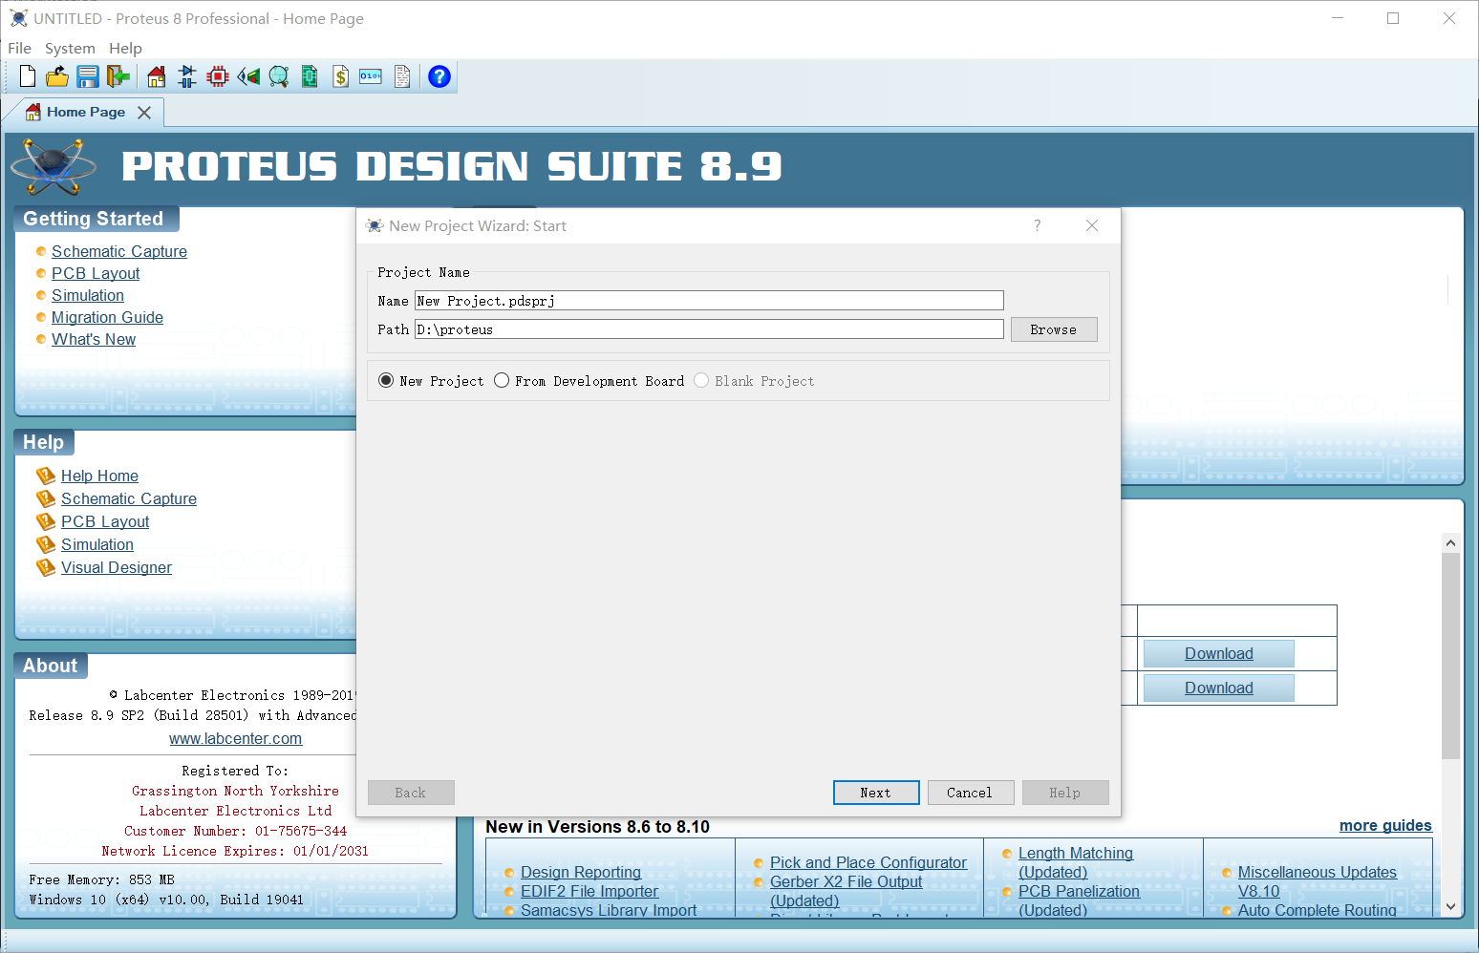Open the Project Notes document icon

(402, 76)
